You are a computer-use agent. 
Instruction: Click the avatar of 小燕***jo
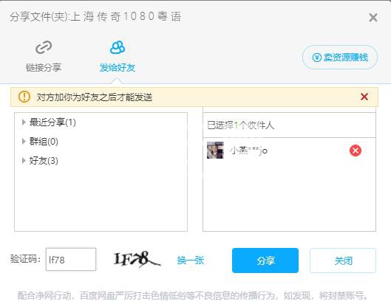[x=215, y=150]
